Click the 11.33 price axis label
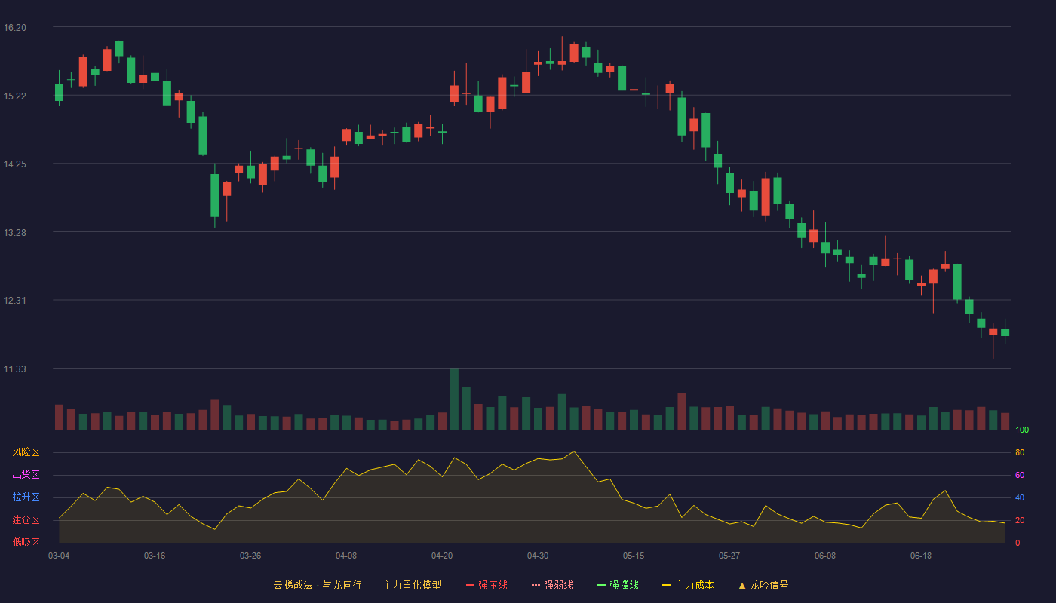 15,369
